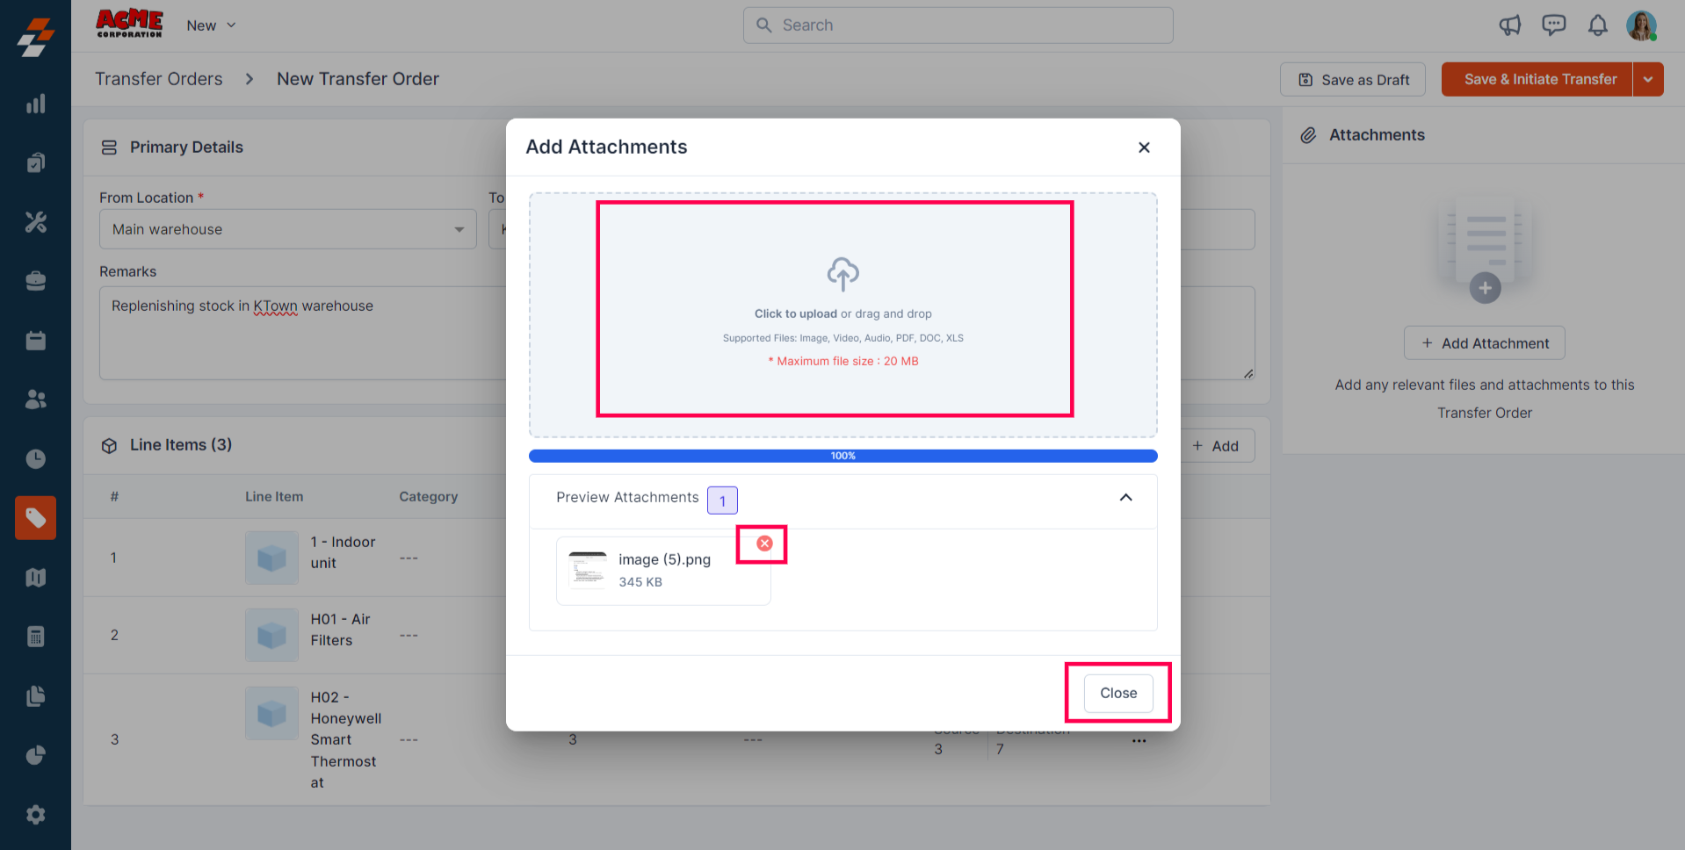
Task: Open the Save & Initiate Transfer arrow dropdown
Action: tap(1648, 79)
